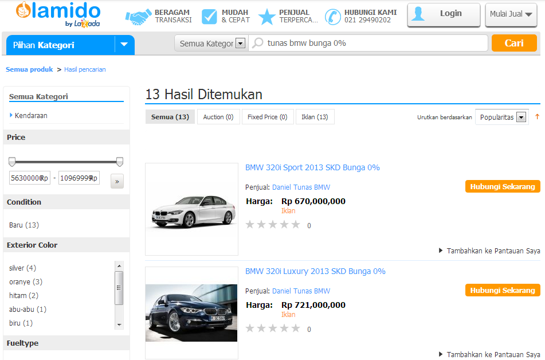Viewport: 545px width, 360px height.
Task: Open the Popularitas sort dropdown
Action: pyautogui.click(x=502, y=117)
